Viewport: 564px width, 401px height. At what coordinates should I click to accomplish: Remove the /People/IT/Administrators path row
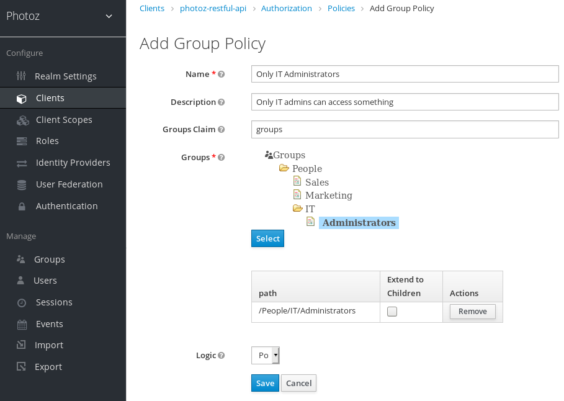(472, 311)
